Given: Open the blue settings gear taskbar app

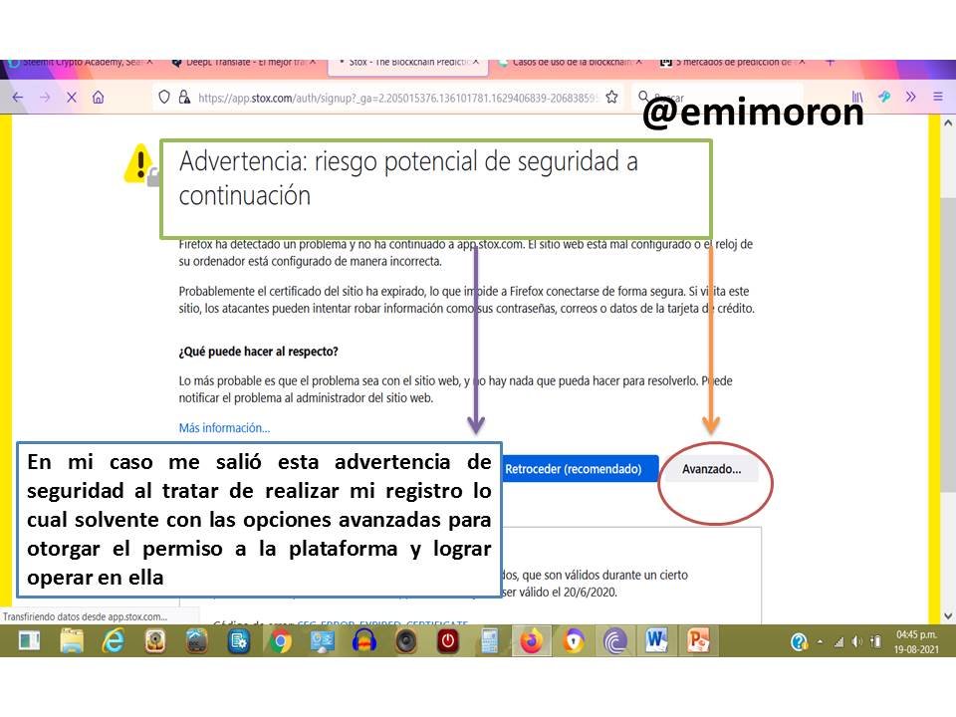Looking at the screenshot, I should click(x=238, y=641).
